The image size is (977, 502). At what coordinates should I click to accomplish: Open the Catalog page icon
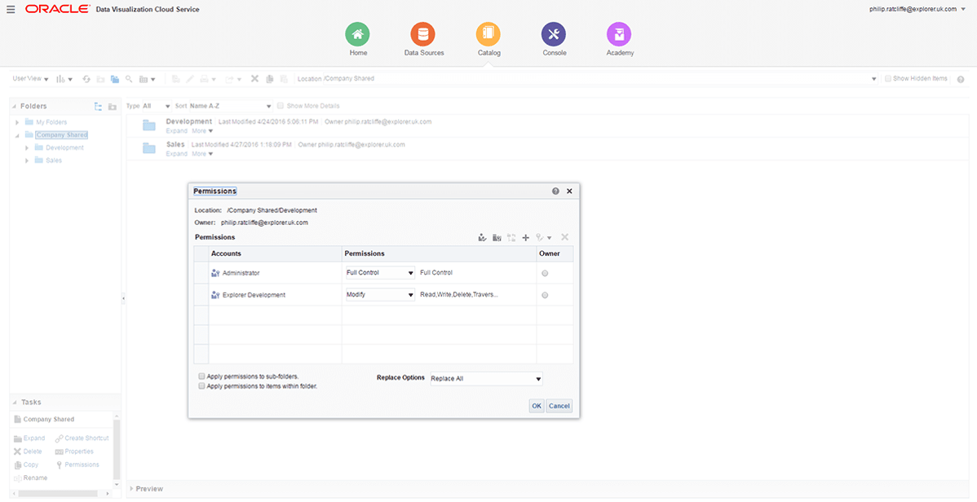point(488,35)
